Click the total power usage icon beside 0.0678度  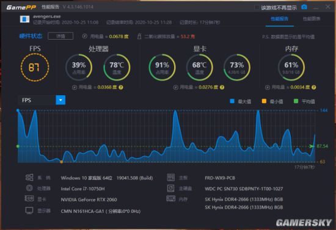click(x=85, y=36)
